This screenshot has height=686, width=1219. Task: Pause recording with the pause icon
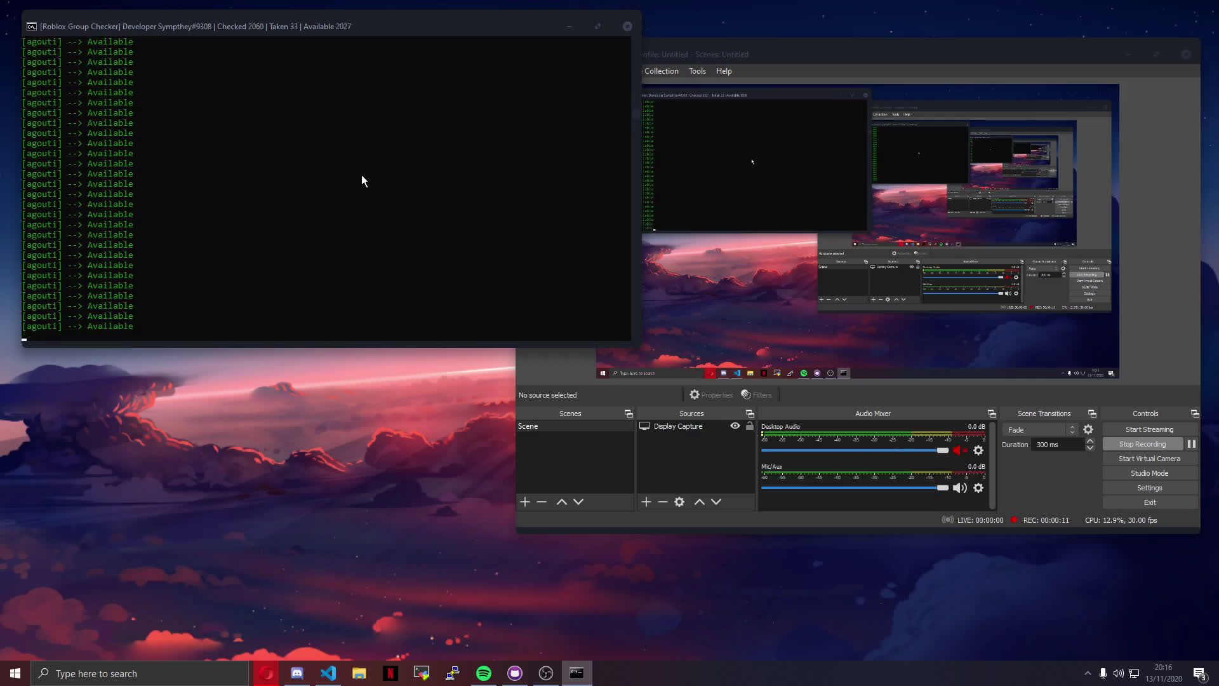click(x=1192, y=444)
